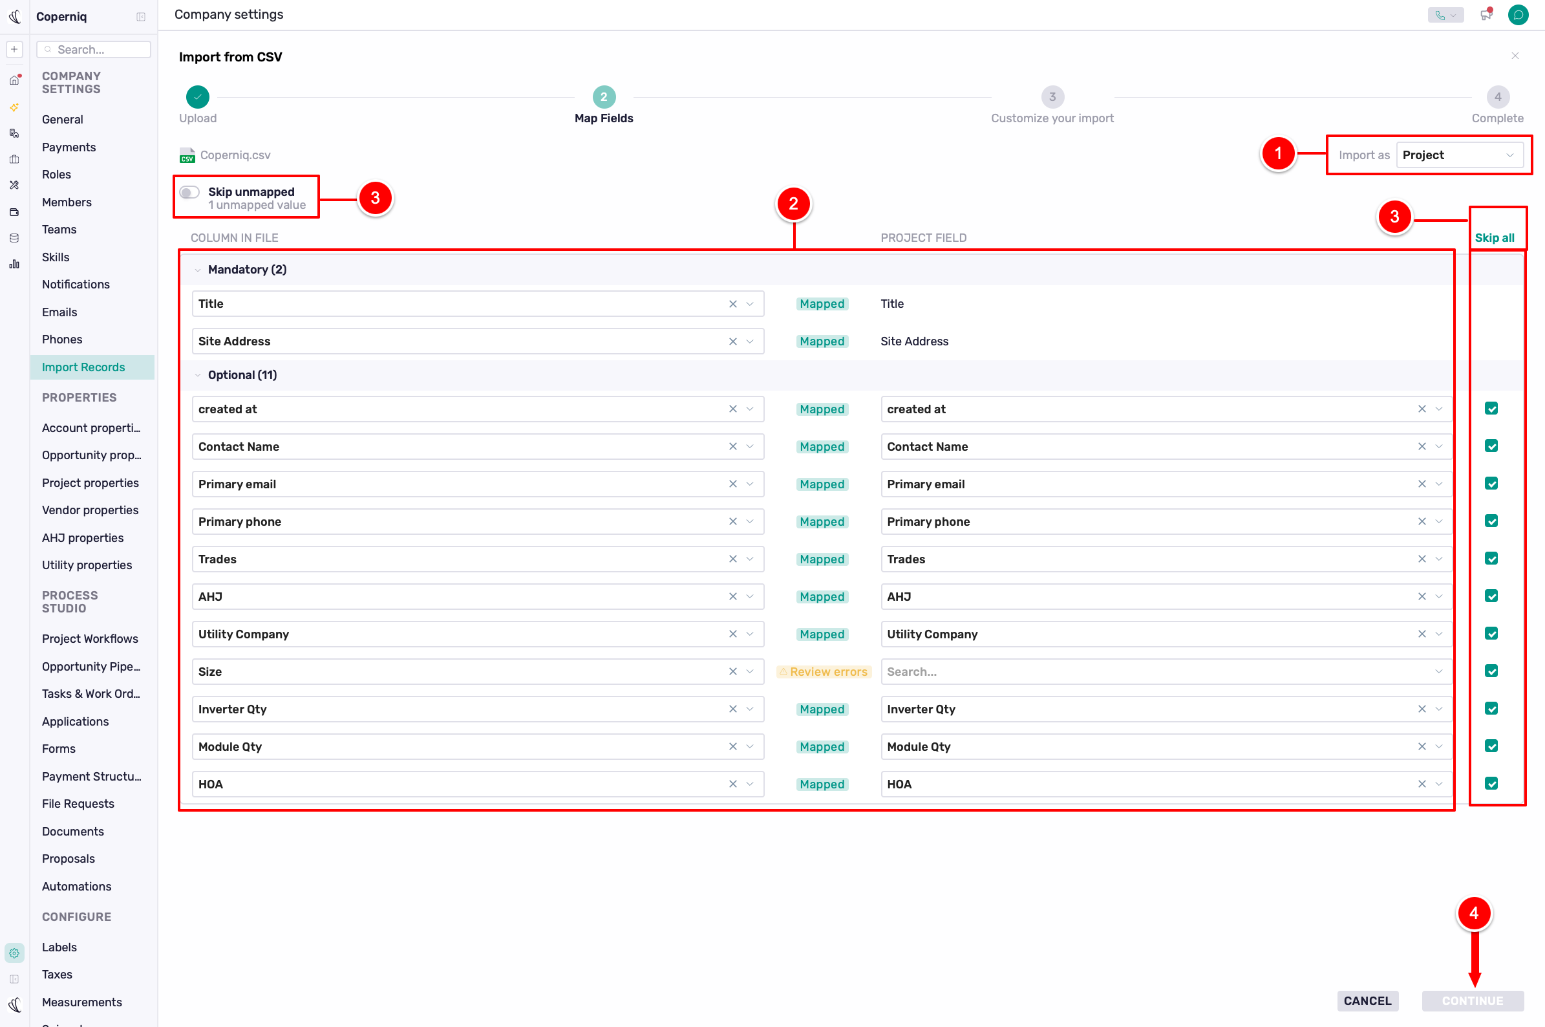Open the bar chart analytics icon
Screen dimensions: 1545x1027
[14, 264]
